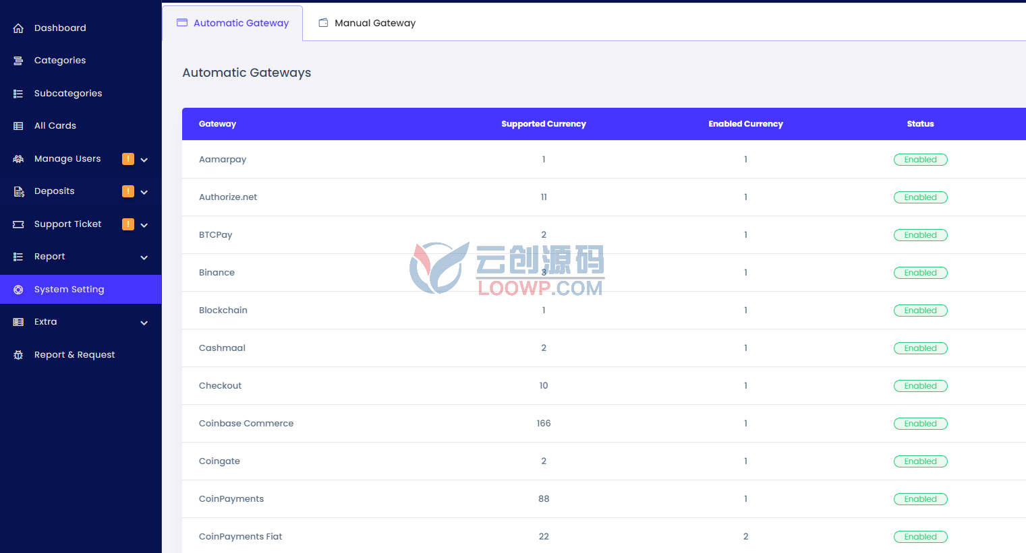1026x553 pixels.
Task: Click supported currency value 11 for Authorize.net
Action: click(544, 197)
